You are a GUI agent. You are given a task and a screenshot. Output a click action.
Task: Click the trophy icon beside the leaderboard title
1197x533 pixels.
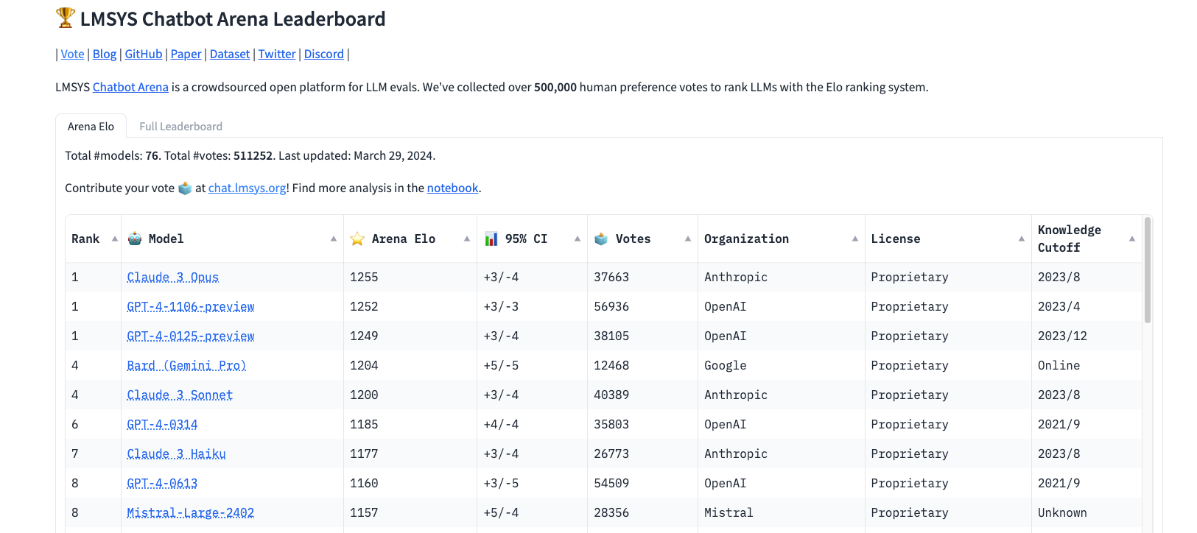click(66, 18)
